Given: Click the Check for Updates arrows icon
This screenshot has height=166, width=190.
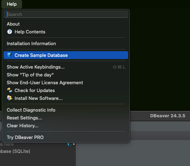Looking at the screenshot, I should (10, 90).
